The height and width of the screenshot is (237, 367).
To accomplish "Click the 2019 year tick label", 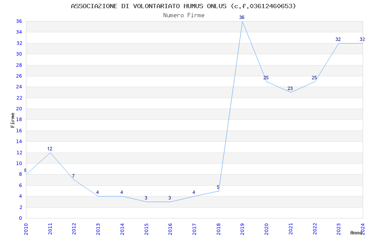I will (x=243, y=229).
